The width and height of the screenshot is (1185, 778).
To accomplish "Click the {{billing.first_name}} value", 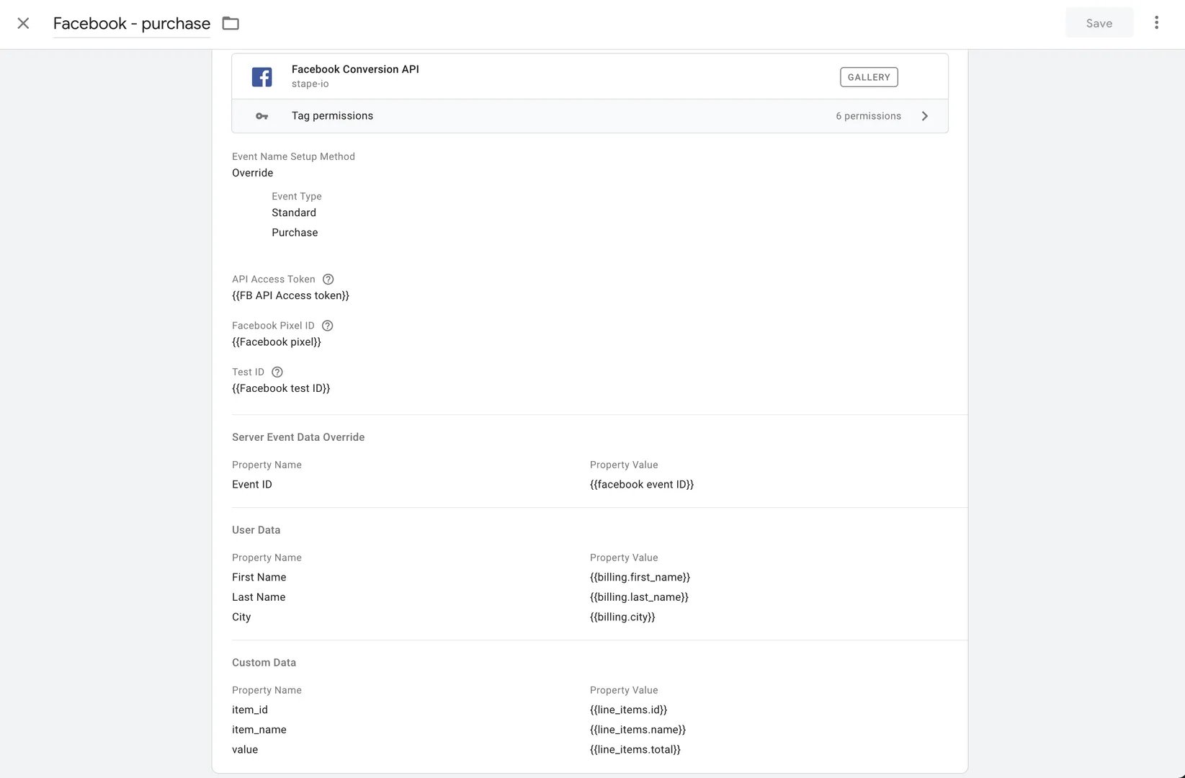I will [x=640, y=578].
